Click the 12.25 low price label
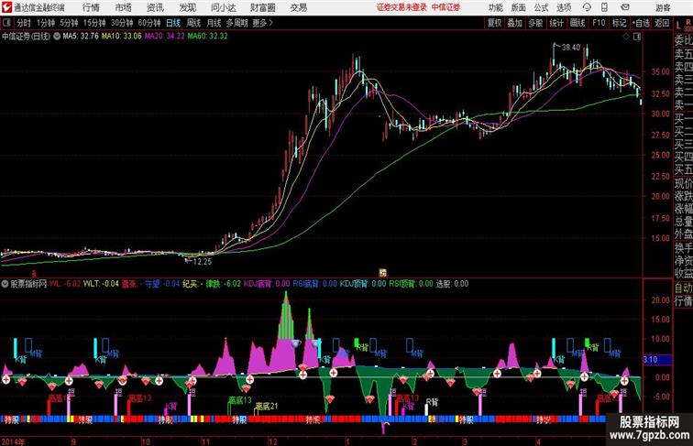This screenshot has height=446, width=693. tap(203, 261)
